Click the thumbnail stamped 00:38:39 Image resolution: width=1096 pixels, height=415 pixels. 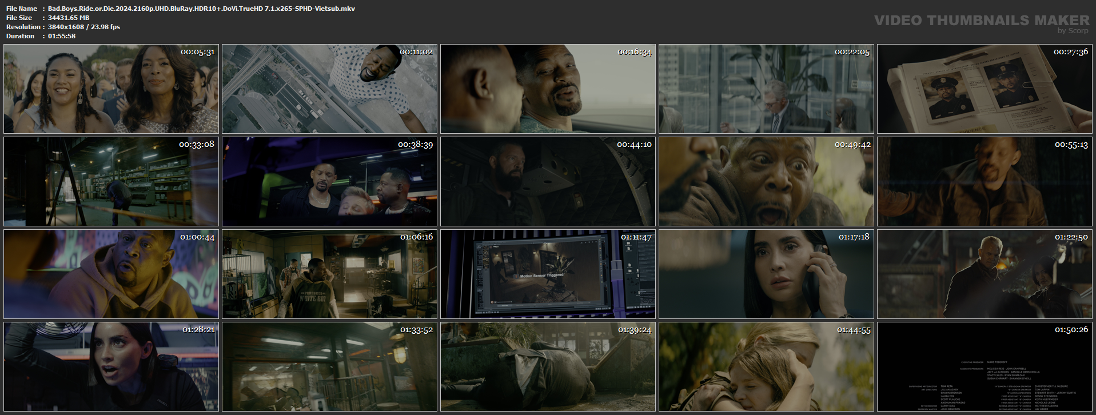(x=329, y=181)
